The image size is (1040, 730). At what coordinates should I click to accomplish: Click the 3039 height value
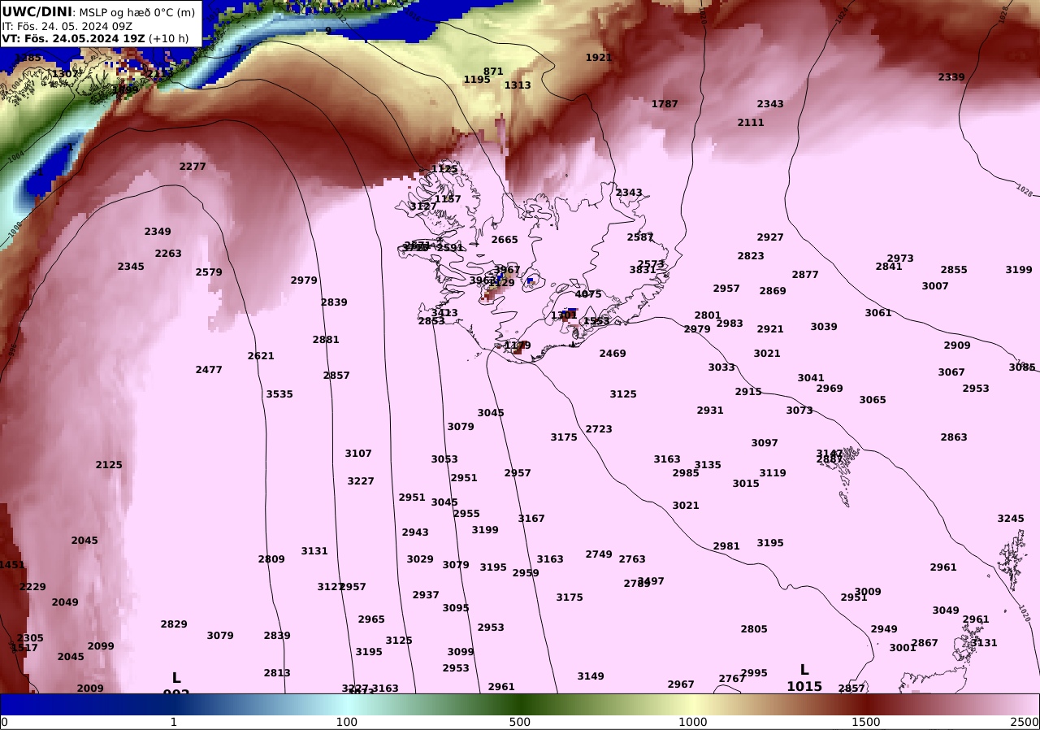pos(824,327)
